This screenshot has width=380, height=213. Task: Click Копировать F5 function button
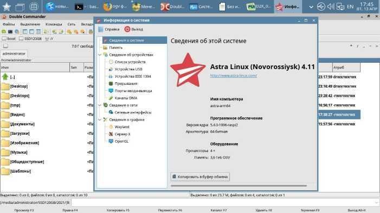(118, 210)
